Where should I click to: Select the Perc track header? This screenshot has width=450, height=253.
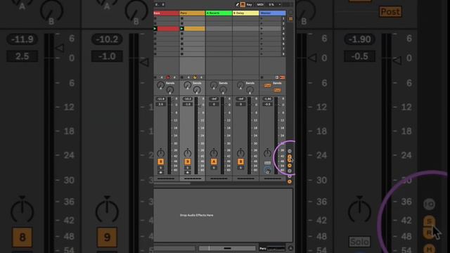[x=192, y=13]
